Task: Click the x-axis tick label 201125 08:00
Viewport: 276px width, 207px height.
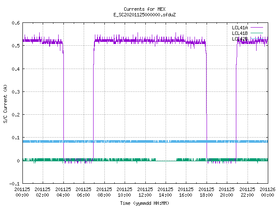Action: (104, 192)
